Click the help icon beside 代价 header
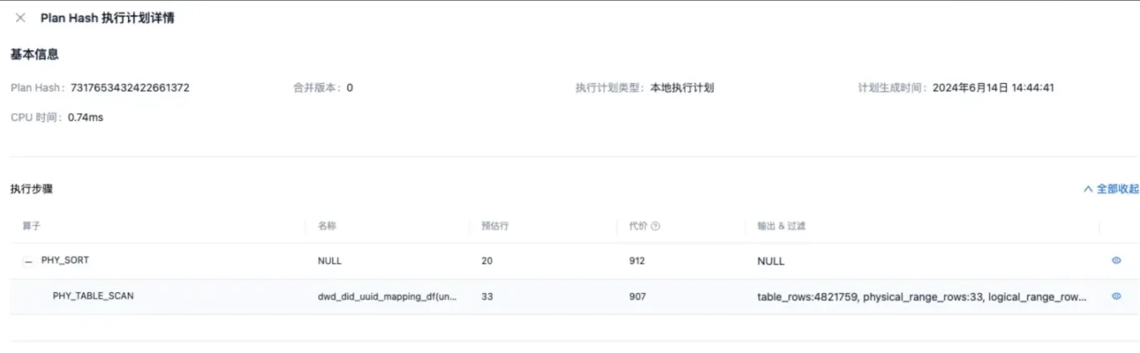Image resolution: width=1140 pixels, height=353 pixels. tap(656, 226)
